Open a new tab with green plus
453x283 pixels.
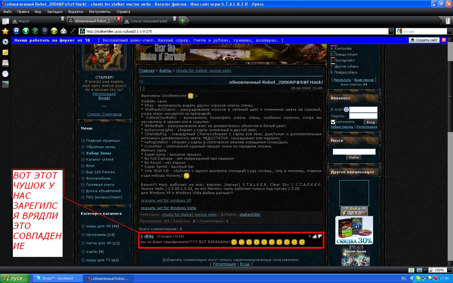182,21
